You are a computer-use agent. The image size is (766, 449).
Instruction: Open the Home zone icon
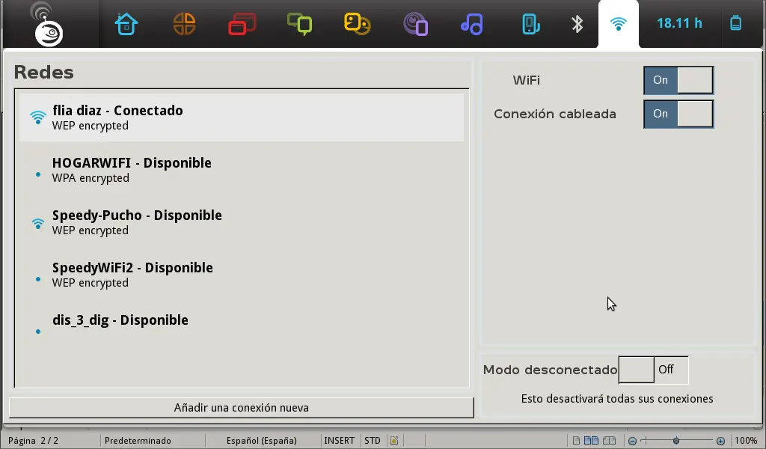pyautogui.click(x=126, y=24)
